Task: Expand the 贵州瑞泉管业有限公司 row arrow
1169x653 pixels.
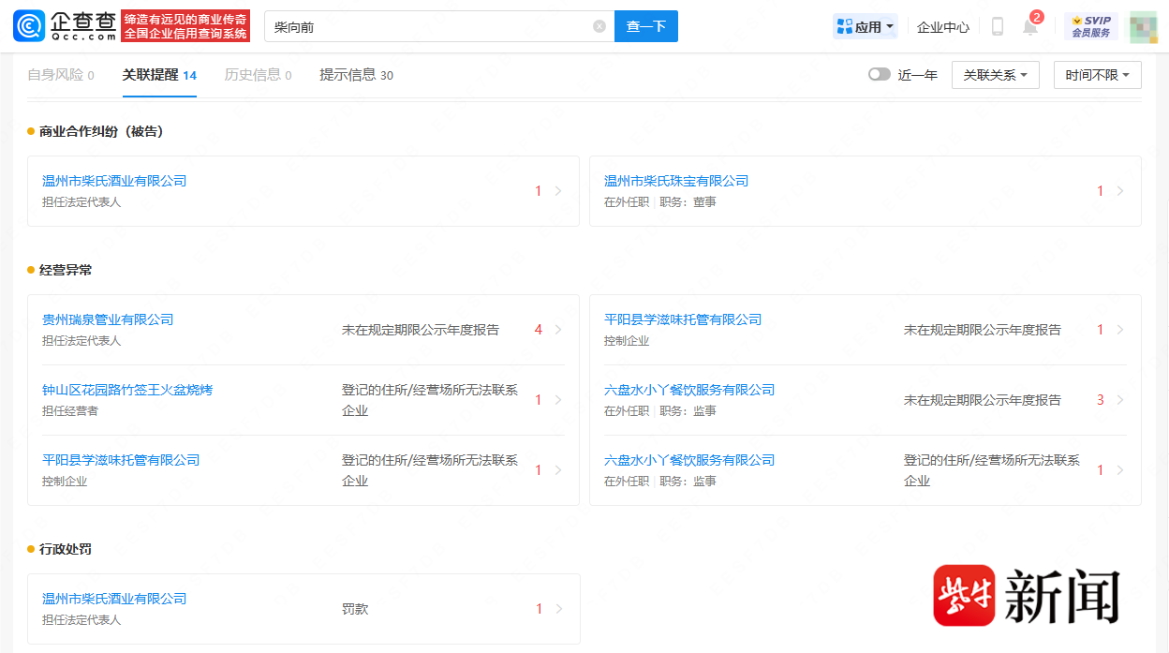Action: click(558, 330)
